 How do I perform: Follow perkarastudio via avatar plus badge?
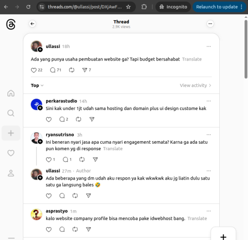tap(40, 108)
